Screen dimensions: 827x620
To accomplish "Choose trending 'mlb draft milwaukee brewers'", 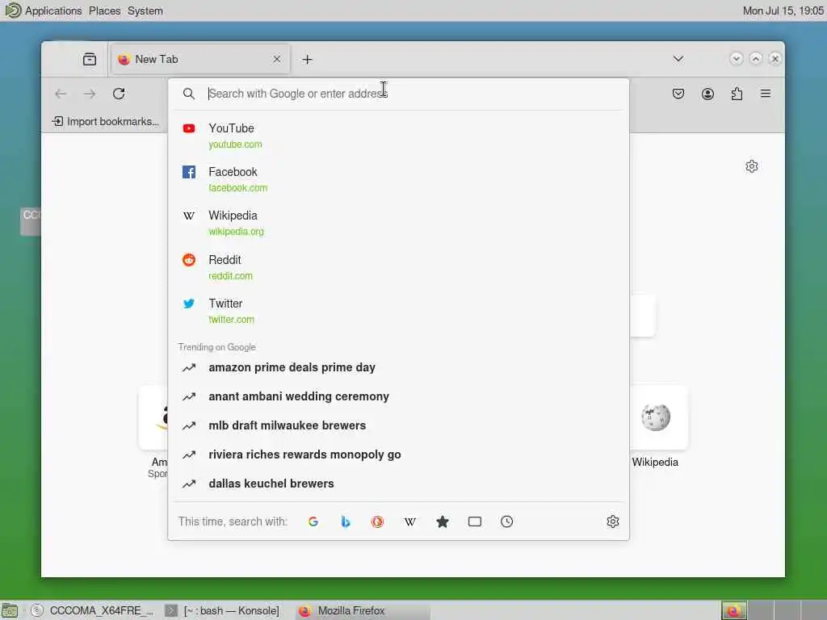I will pos(398,425).
